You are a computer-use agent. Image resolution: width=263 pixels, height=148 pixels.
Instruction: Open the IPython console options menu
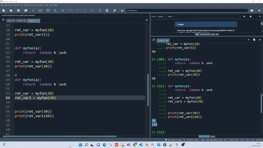click(260, 40)
